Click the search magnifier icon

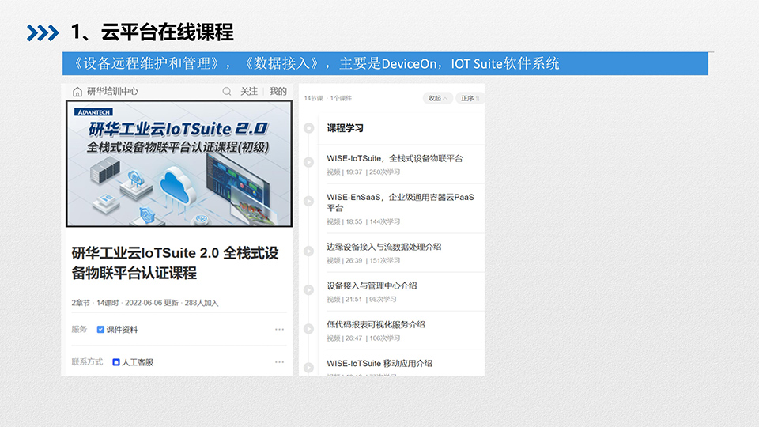(227, 92)
